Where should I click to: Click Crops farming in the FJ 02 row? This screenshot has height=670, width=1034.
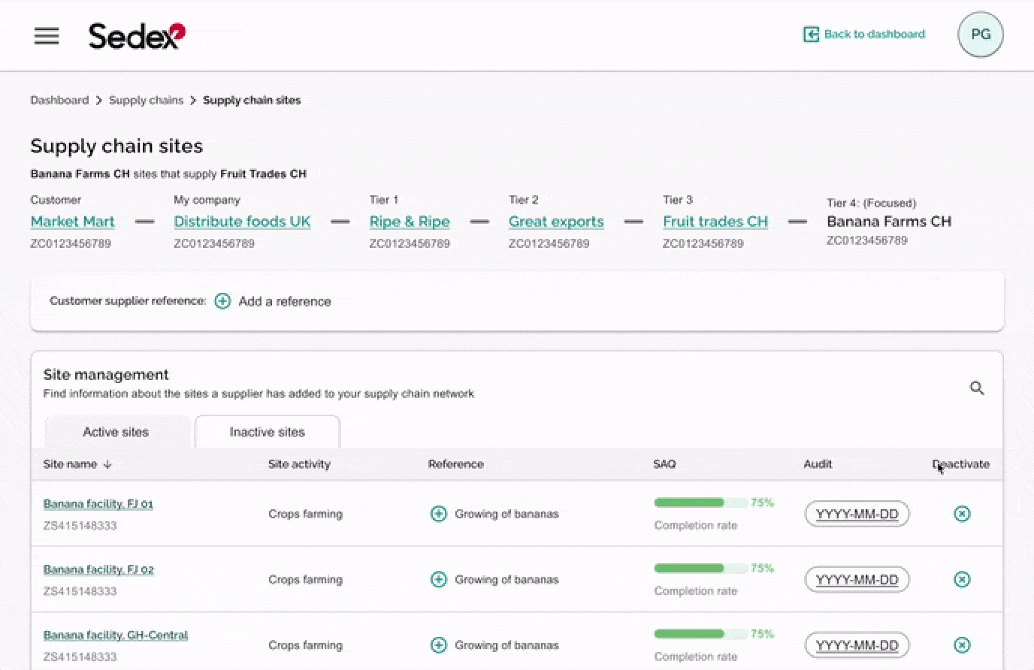(x=305, y=579)
